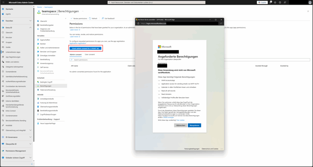Click the Edge address bar with login.microsoftonline.com
This screenshot has width=313, height=167.
[178, 23]
